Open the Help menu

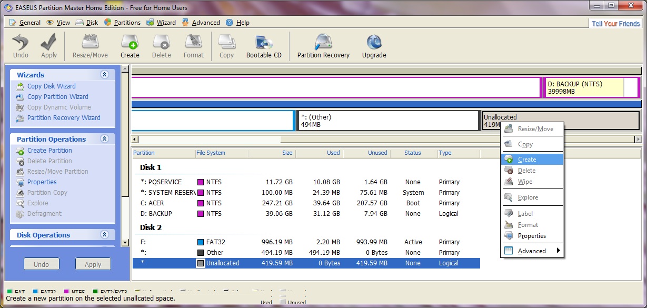[237, 23]
